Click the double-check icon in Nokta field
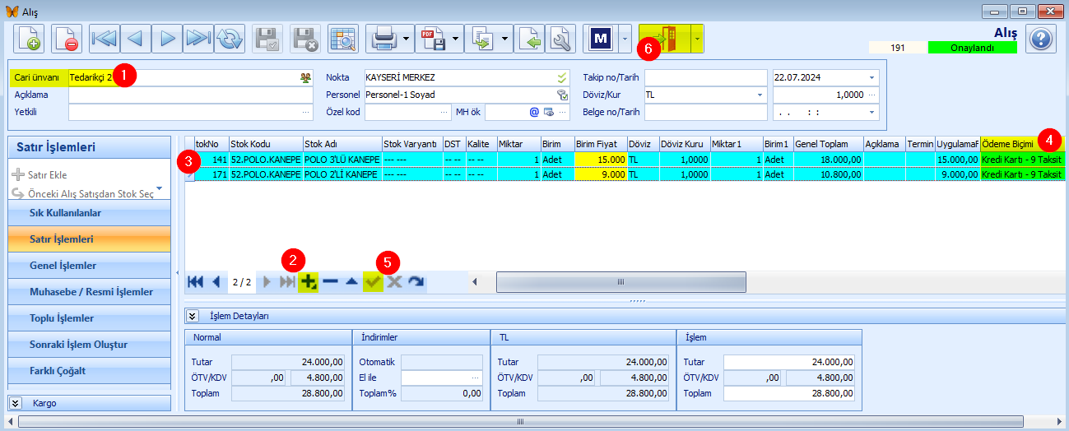Viewport: 1069px width, 431px height. (x=562, y=77)
